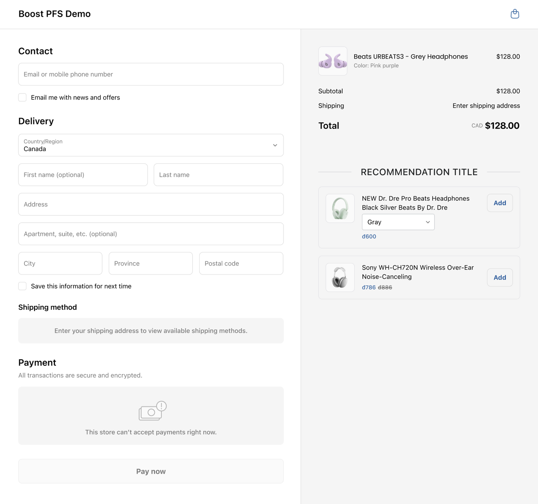Click the Postal code field

point(241,263)
